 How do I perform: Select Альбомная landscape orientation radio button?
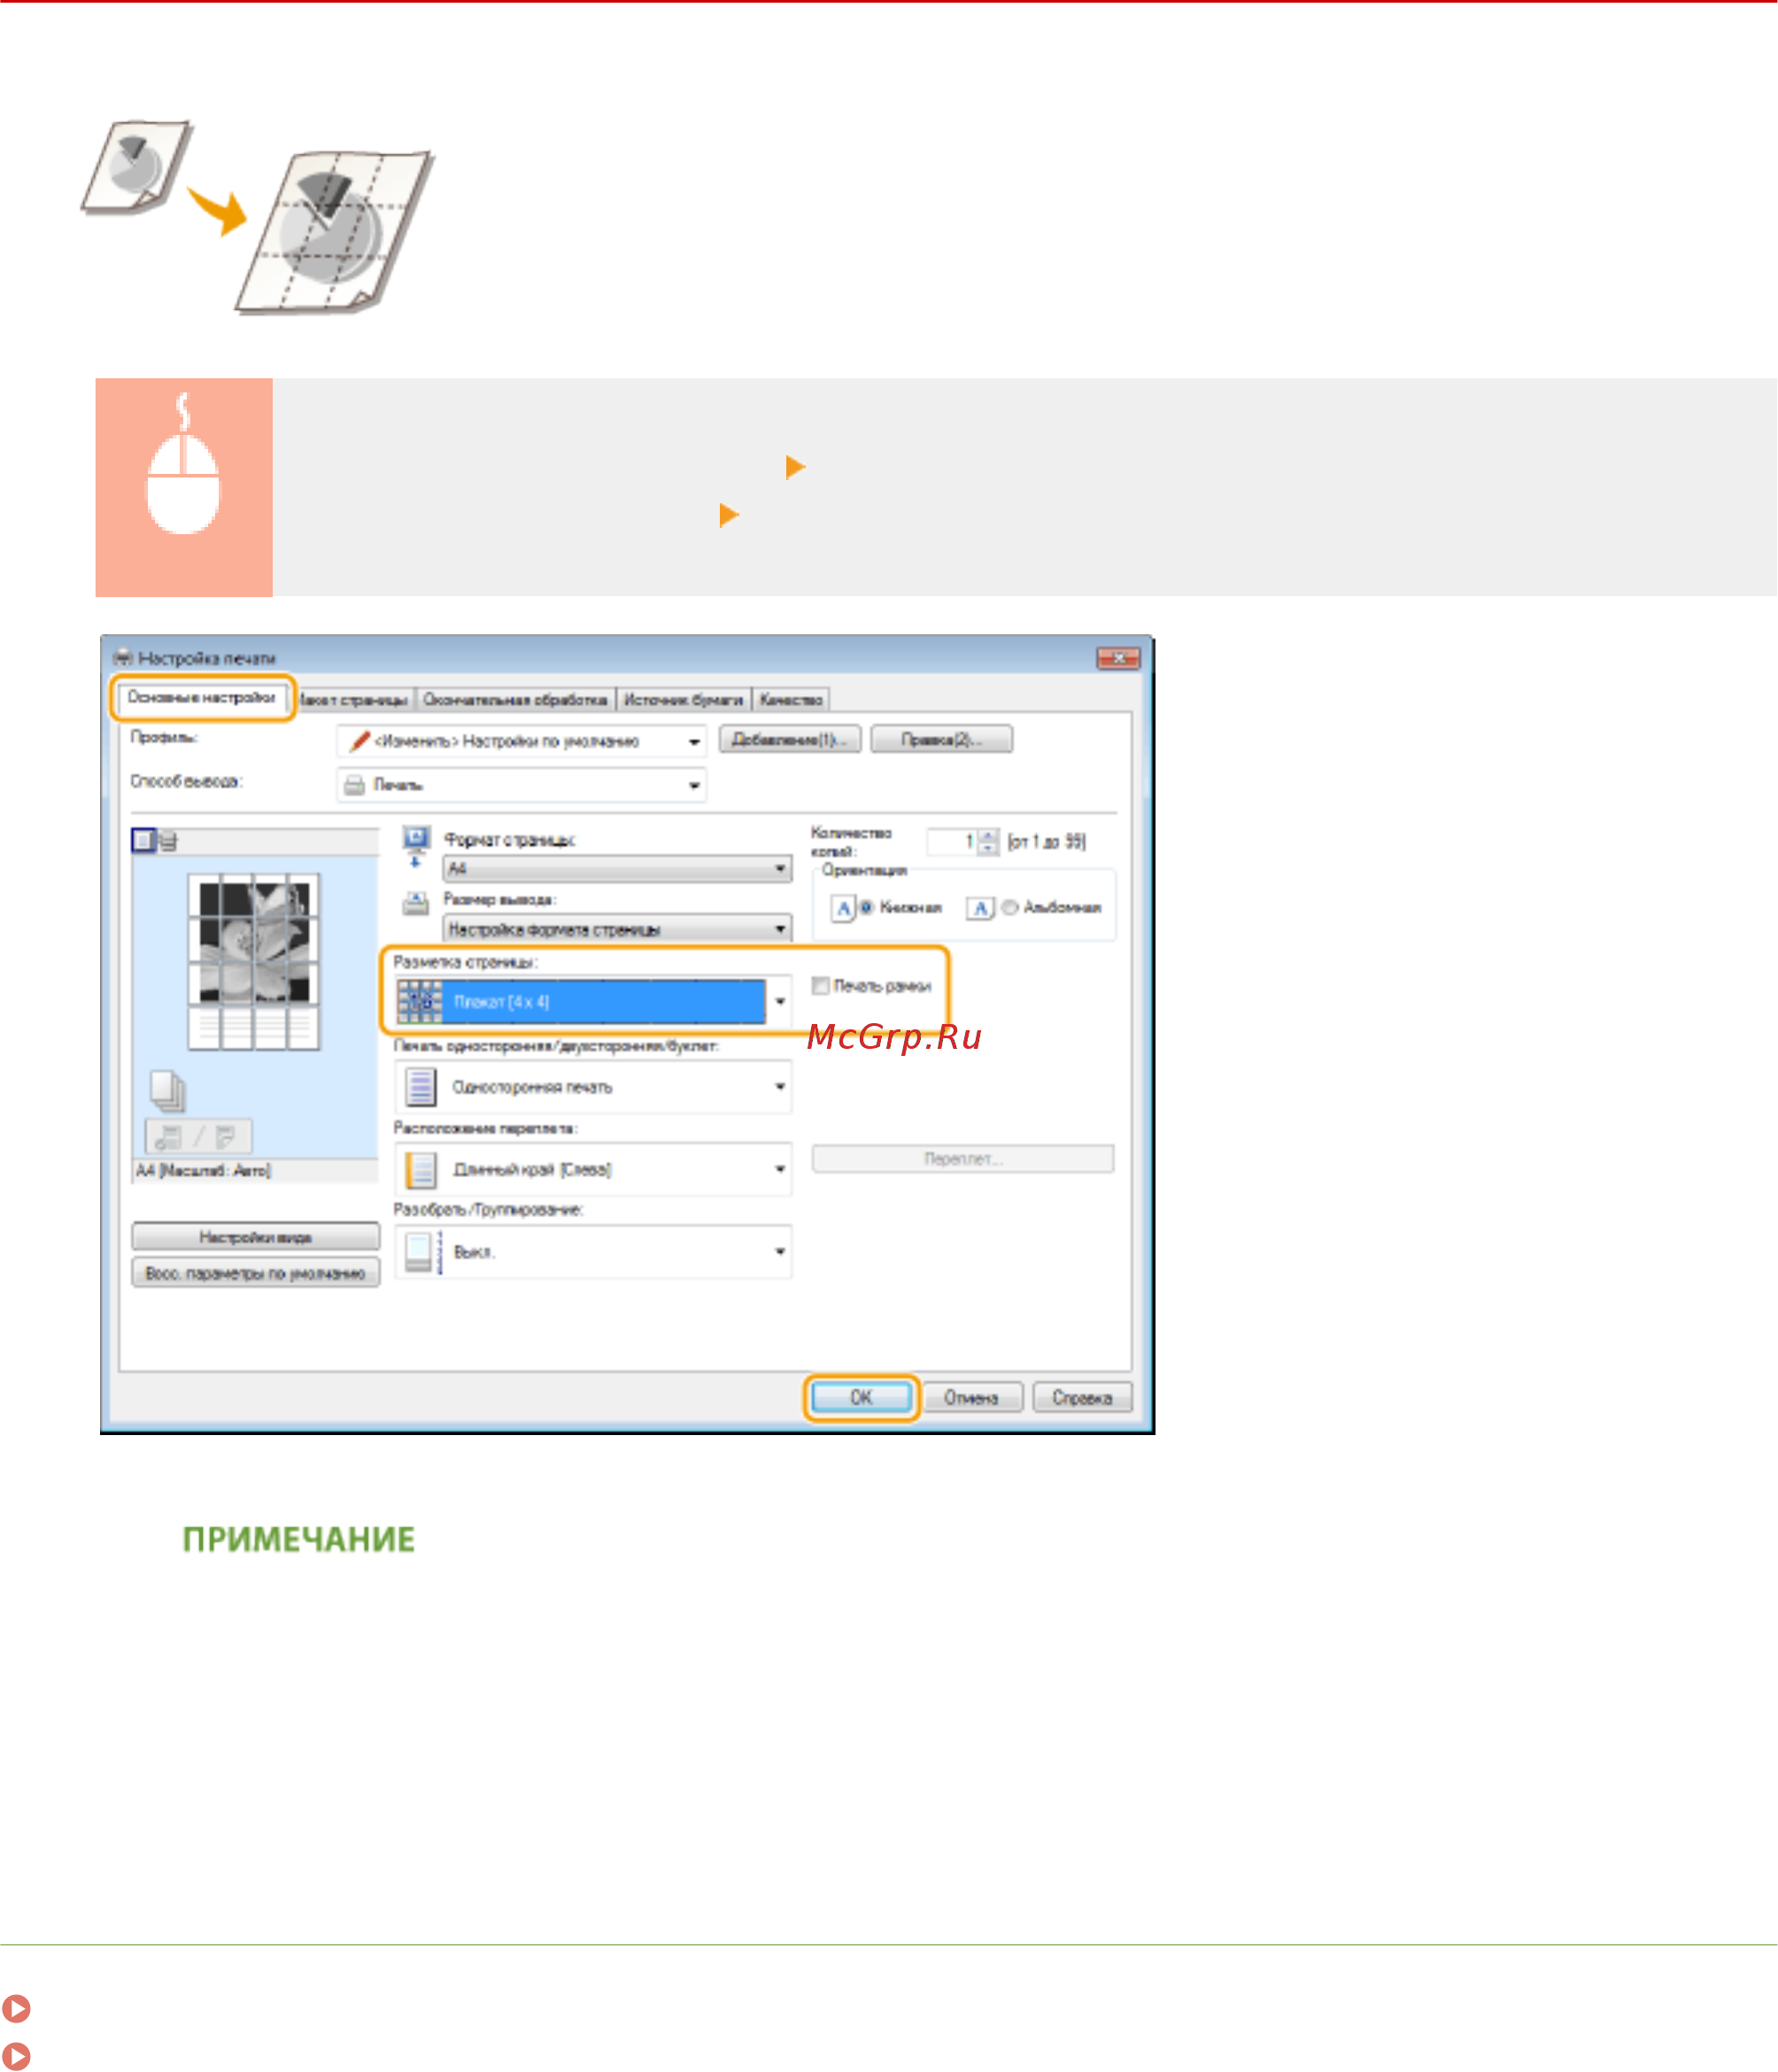pyautogui.click(x=1009, y=907)
